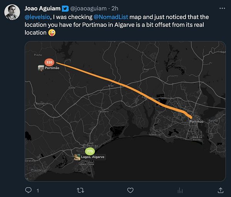
Task: Click the orange 320 map marker
Action: tap(49, 62)
